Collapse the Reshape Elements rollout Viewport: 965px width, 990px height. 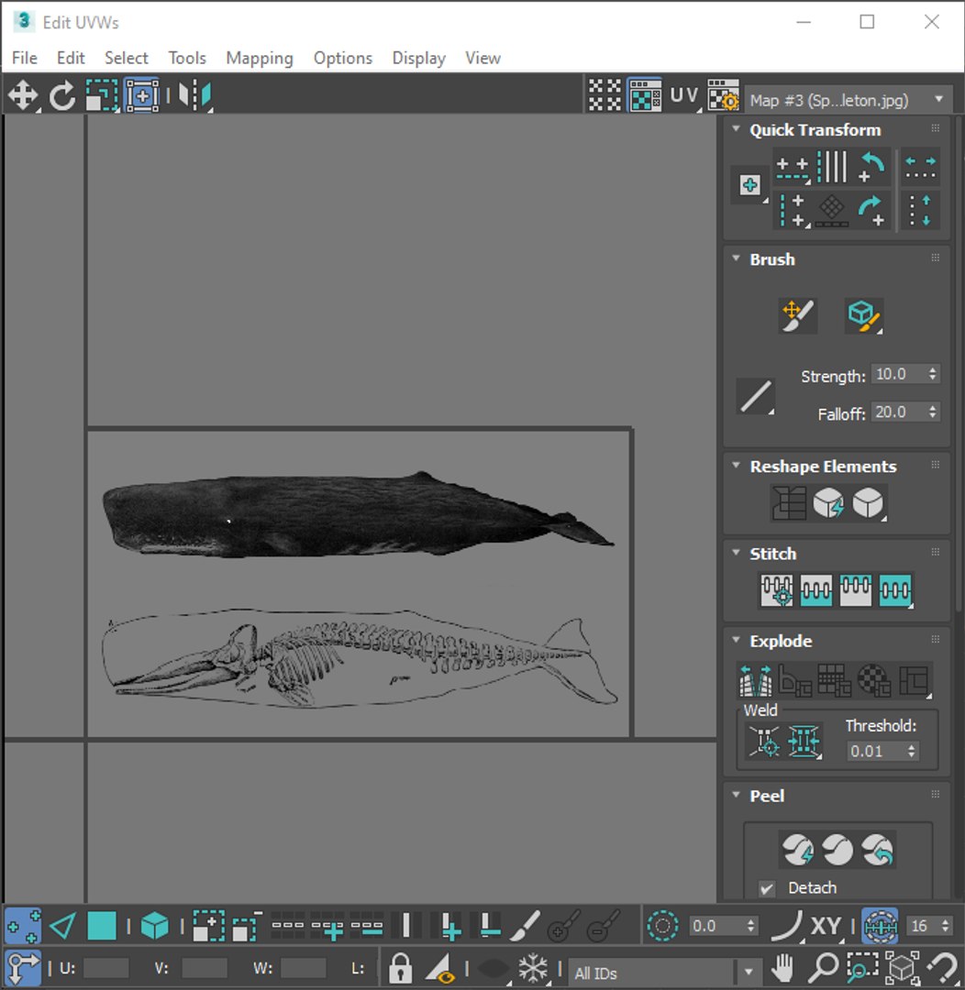click(736, 466)
